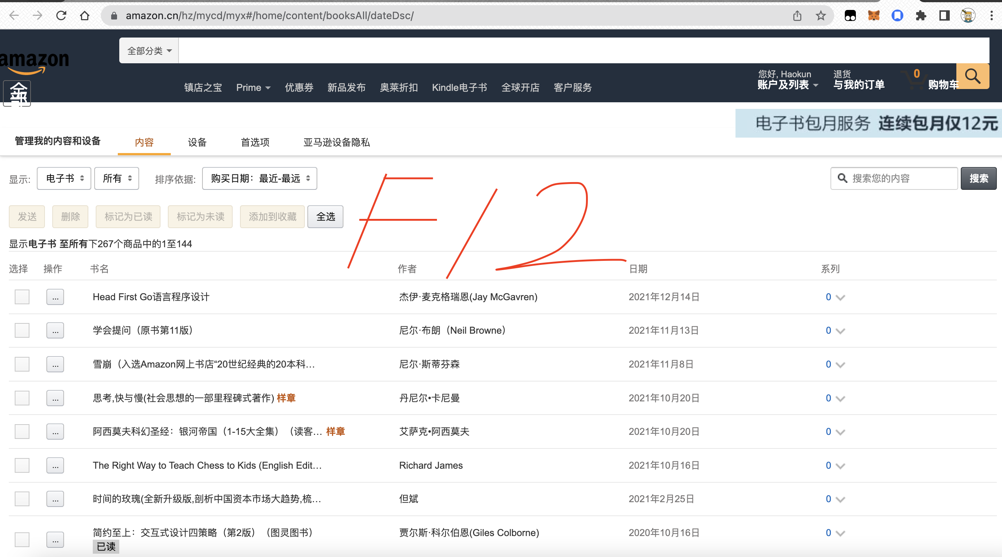Open the Kindle电子书 navigation link
Screen dimensions: 1002x557
(x=459, y=88)
